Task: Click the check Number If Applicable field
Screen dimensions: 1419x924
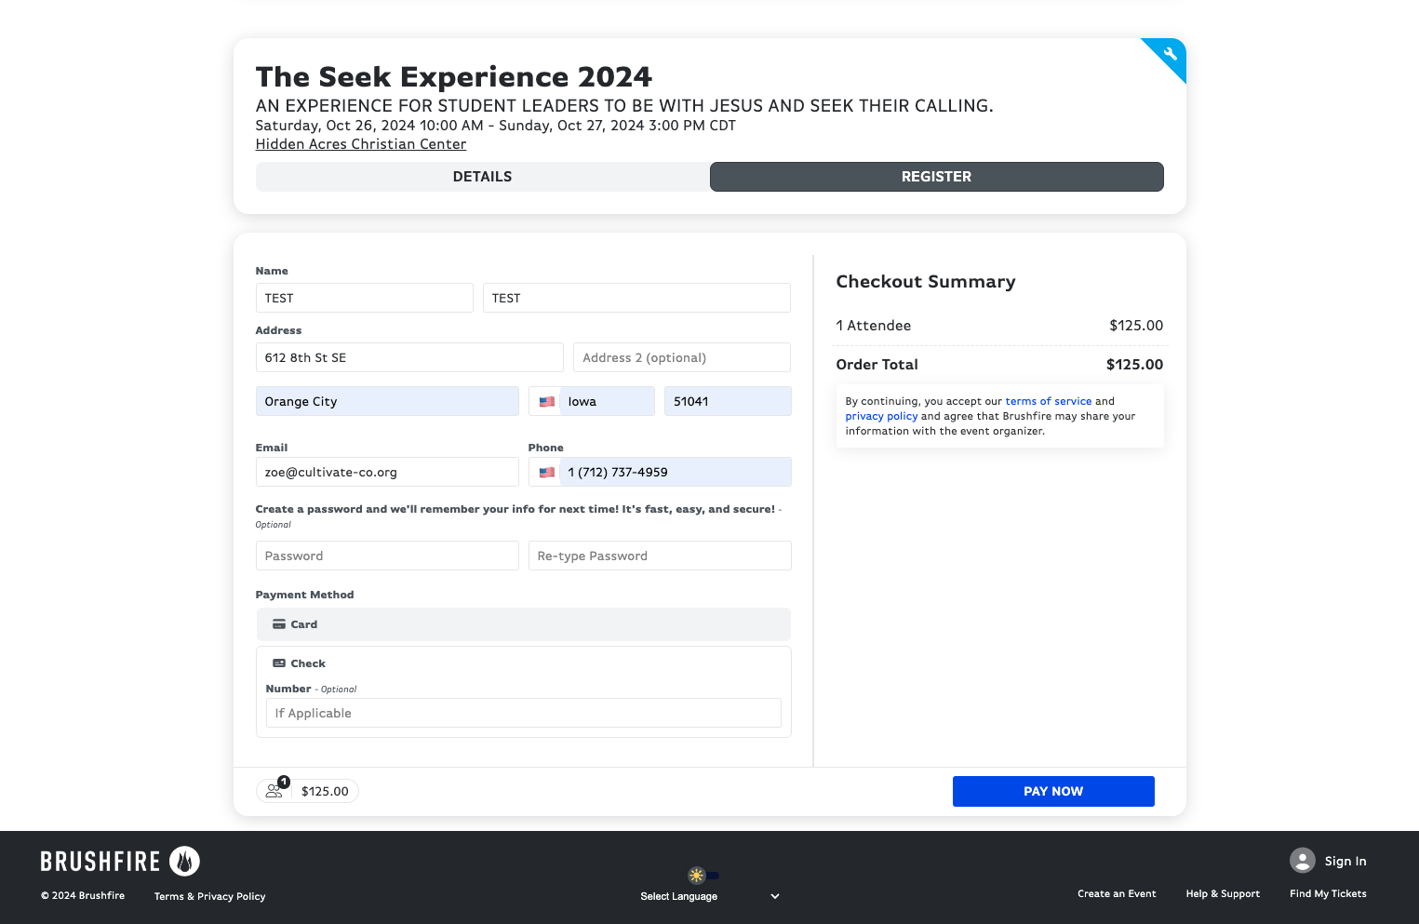Action: coord(524,713)
